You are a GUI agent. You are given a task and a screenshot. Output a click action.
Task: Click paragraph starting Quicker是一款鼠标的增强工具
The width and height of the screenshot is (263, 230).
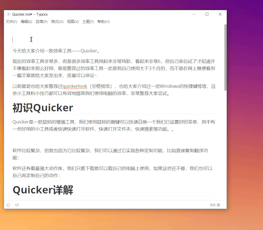pyautogui.click(x=114, y=125)
